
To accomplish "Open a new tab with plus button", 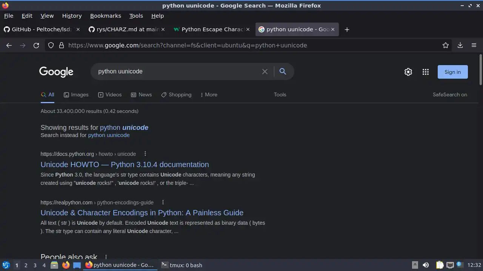I will click(347, 29).
